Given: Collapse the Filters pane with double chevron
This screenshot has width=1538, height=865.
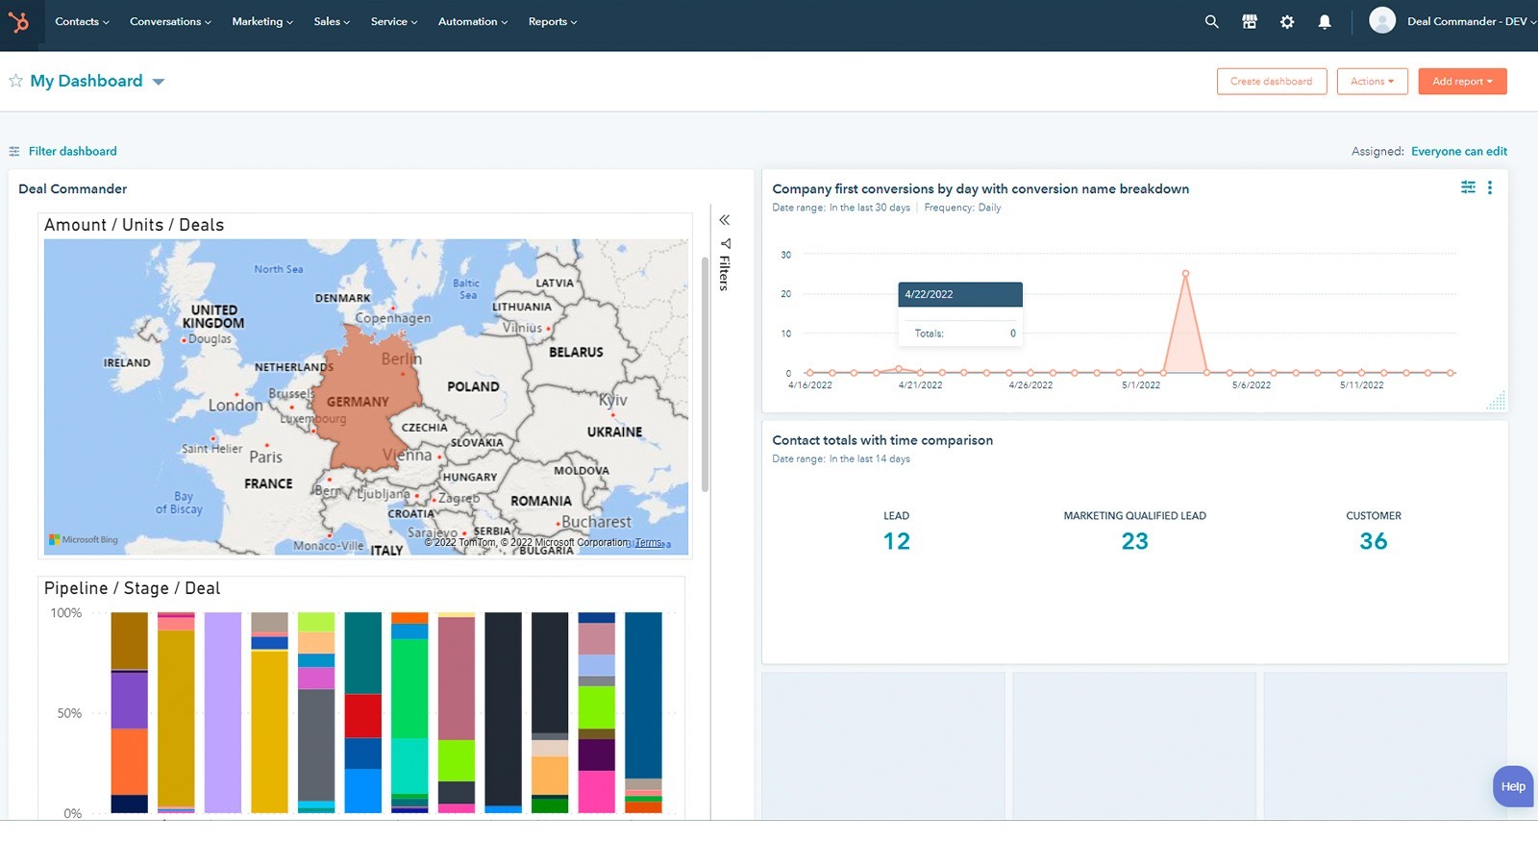Looking at the screenshot, I should click(x=725, y=220).
